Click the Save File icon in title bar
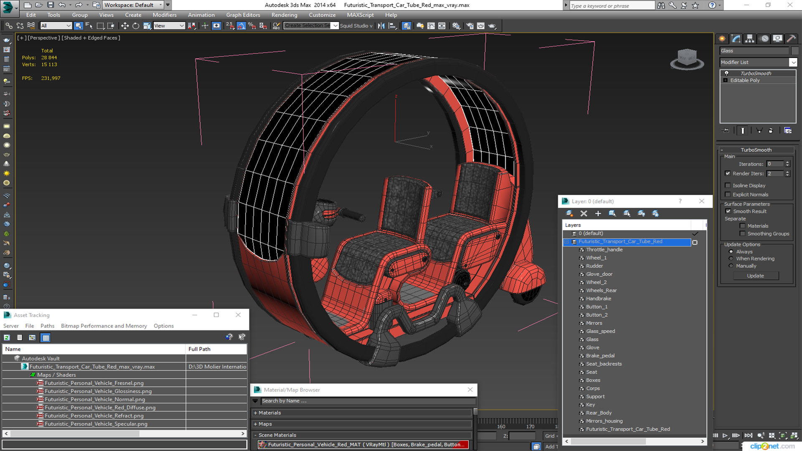 tap(50, 5)
